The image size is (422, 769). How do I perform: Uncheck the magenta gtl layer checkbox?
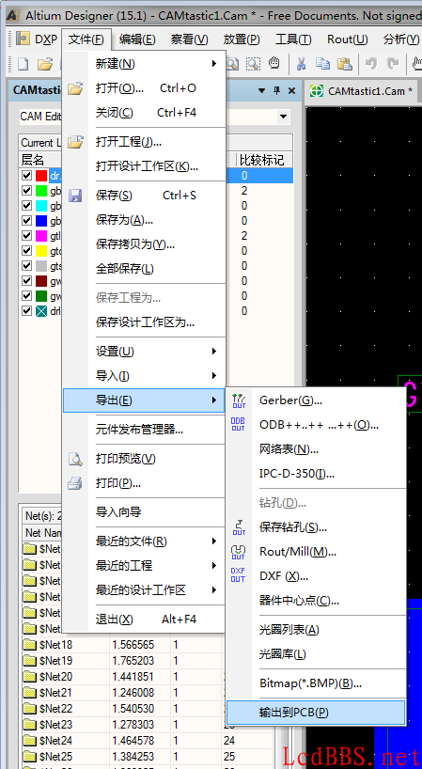26,236
